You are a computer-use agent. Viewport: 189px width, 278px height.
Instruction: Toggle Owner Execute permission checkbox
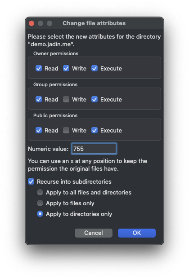(94, 68)
